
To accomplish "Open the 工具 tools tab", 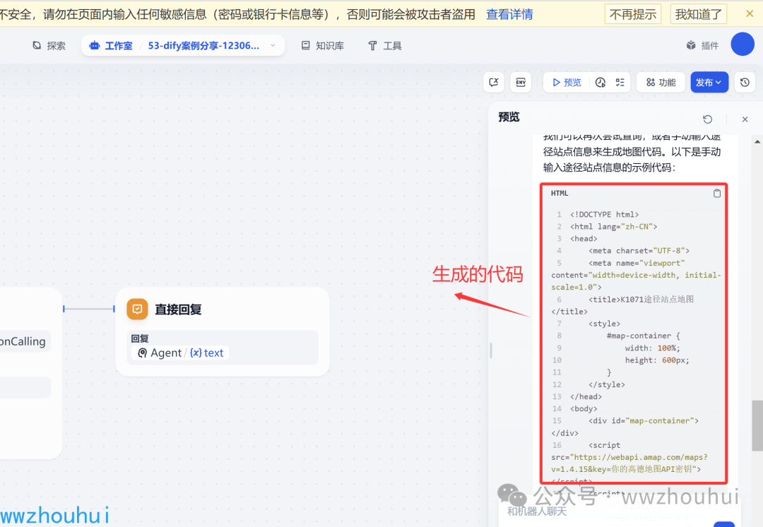I will coord(385,46).
